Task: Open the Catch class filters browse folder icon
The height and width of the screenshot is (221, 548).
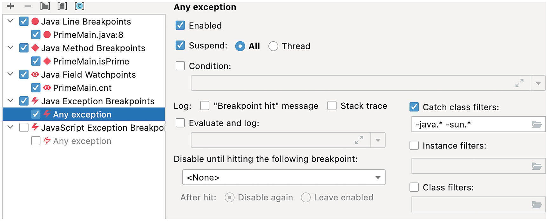Action: (537, 125)
